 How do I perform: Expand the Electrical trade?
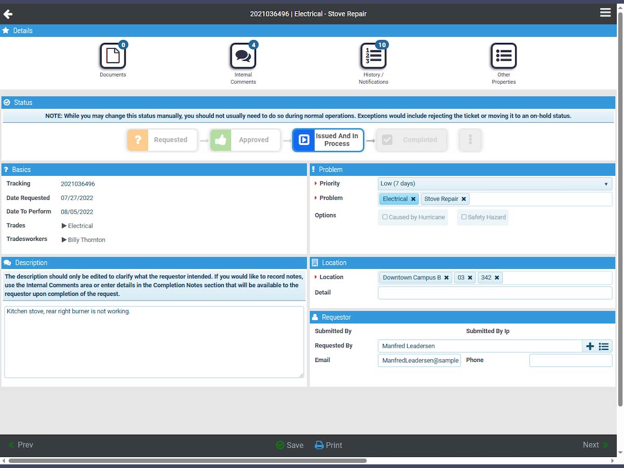point(64,226)
